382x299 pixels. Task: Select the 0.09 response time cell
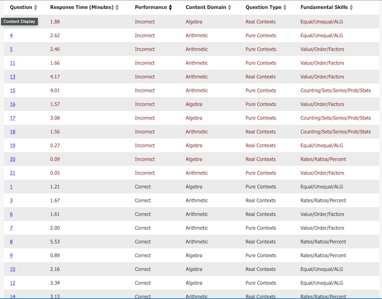55,159
